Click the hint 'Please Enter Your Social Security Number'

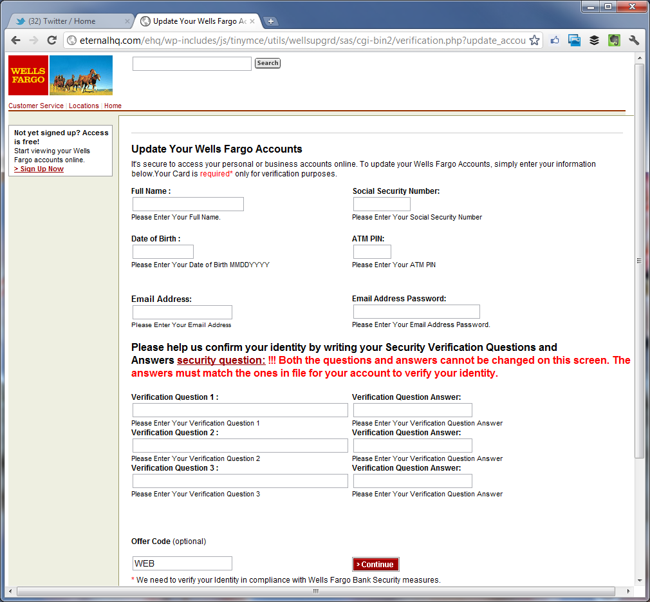417,217
